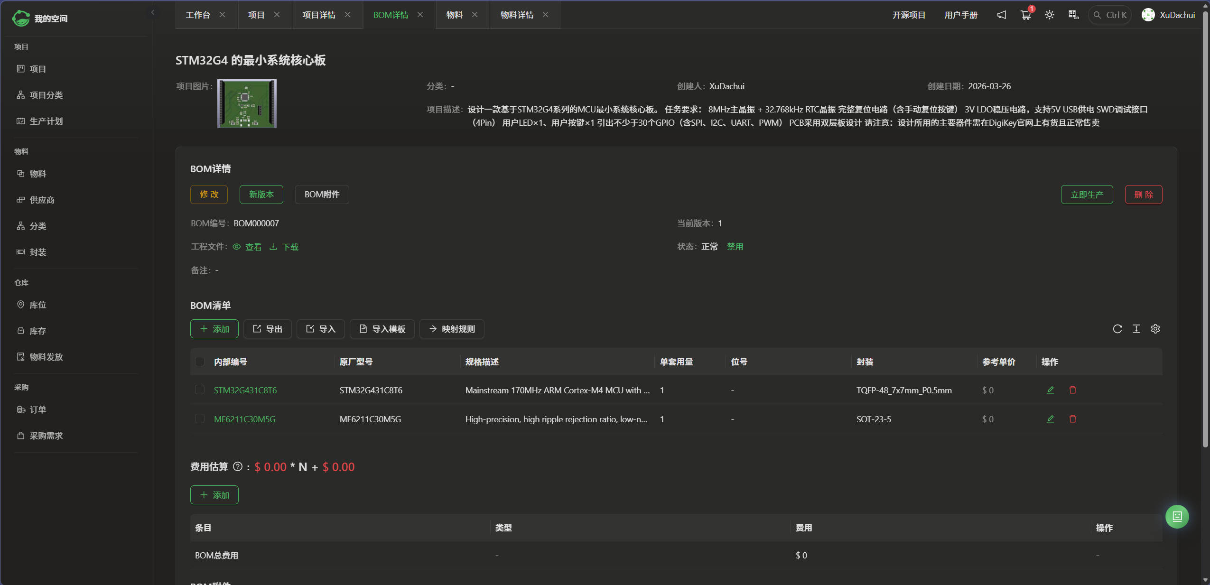Edit the STM32G431C8T6 row pencil icon
The height and width of the screenshot is (585, 1210).
[x=1050, y=390]
